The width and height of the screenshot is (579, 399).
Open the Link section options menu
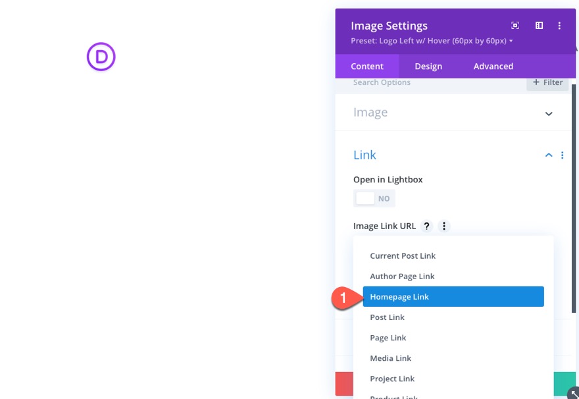[x=563, y=155]
